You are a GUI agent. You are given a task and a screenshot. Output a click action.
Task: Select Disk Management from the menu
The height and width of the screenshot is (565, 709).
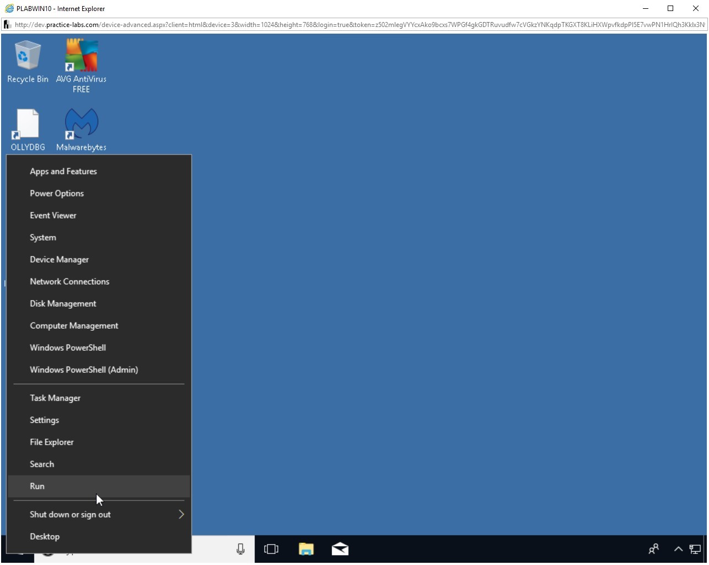[x=63, y=303]
